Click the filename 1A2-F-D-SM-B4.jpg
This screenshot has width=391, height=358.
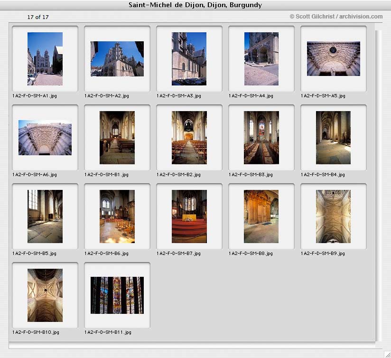point(323,175)
